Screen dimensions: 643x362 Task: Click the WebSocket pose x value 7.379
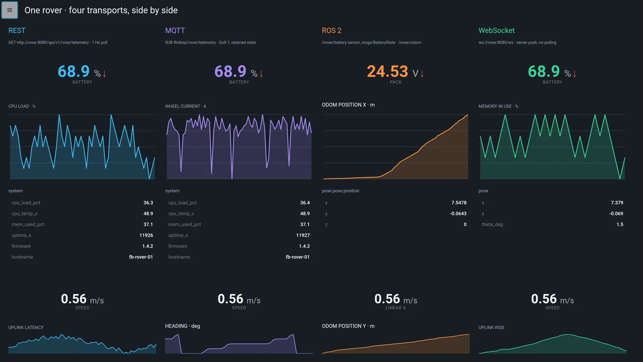(x=617, y=203)
